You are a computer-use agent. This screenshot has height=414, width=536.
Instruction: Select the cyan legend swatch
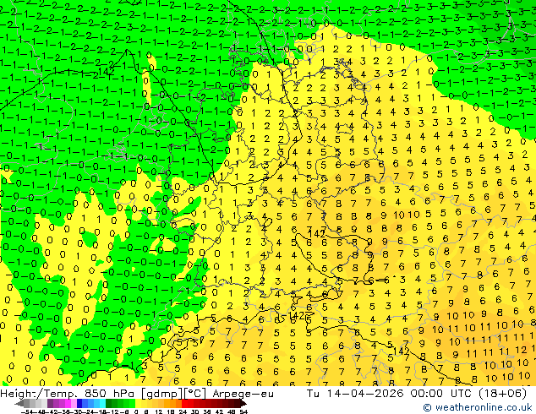[x=102, y=403]
